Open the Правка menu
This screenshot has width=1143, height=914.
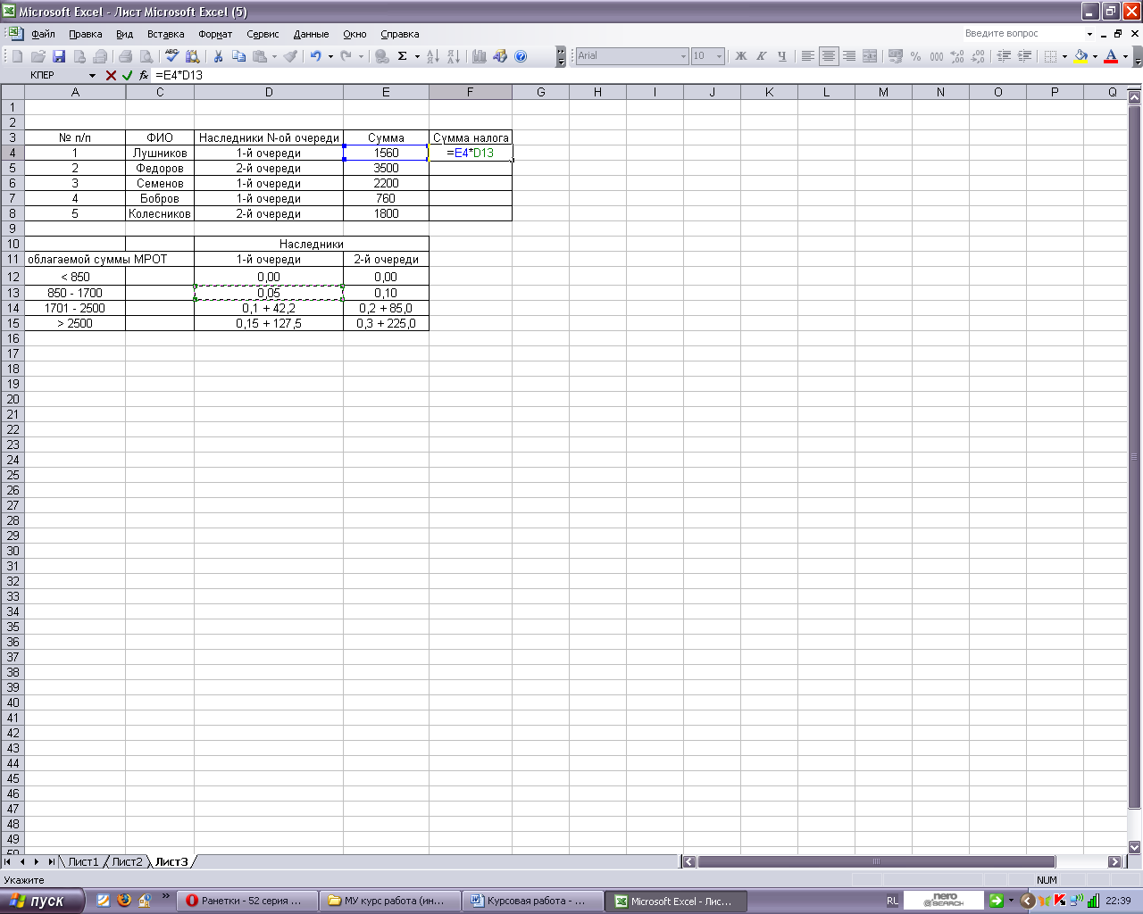86,34
